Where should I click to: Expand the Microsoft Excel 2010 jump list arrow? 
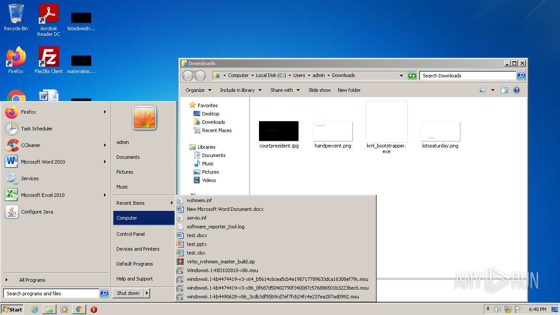click(x=105, y=195)
